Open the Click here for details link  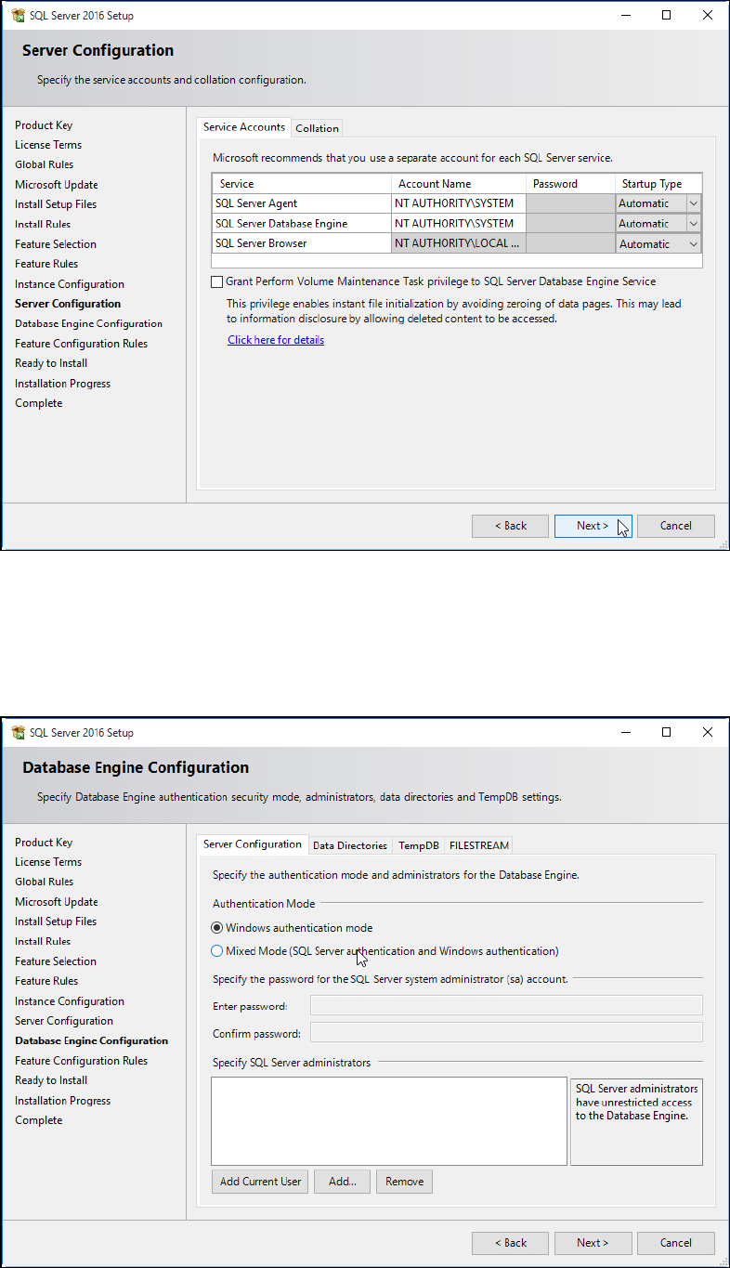[276, 340]
